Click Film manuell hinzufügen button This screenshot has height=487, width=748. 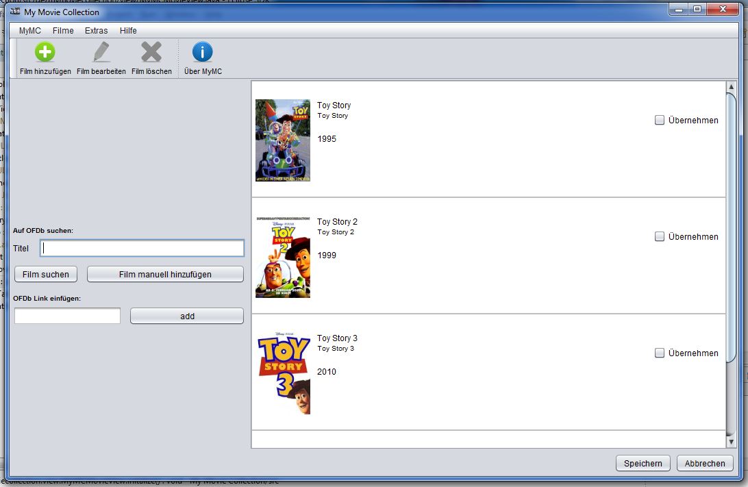[x=165, y=274]
